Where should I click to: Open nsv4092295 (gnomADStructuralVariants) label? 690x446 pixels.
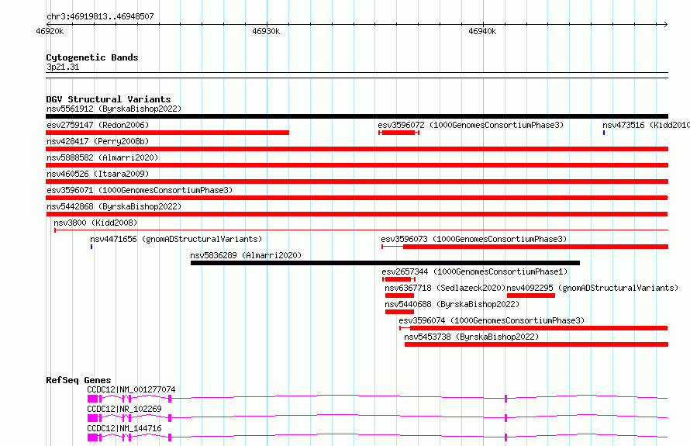(x=592, y=288)
